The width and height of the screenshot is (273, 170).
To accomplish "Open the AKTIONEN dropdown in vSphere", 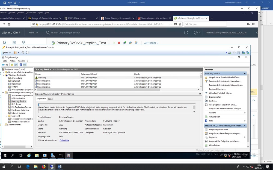I will [151, 43].
